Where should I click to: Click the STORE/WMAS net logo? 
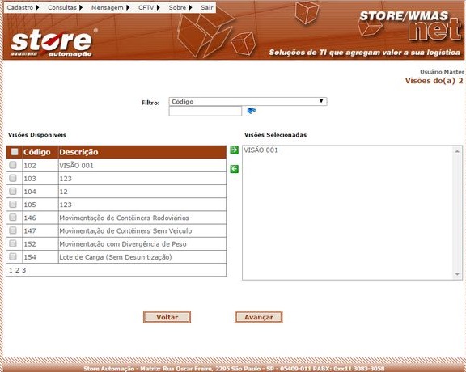tap(409, 26)
